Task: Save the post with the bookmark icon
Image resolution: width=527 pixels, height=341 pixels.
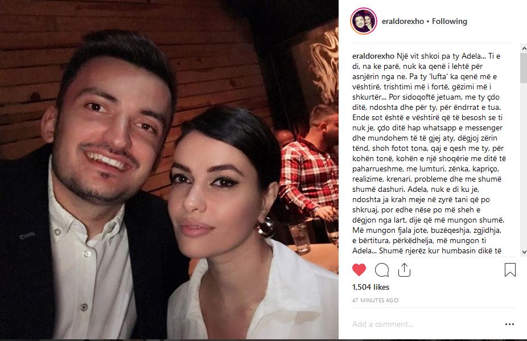Action: click(510, 270)
